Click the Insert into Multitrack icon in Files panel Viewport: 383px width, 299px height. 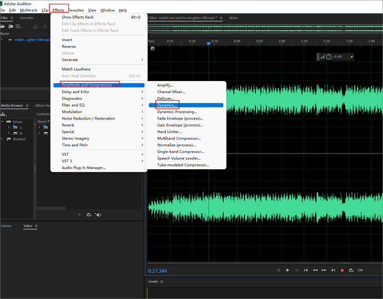[36, 26]
